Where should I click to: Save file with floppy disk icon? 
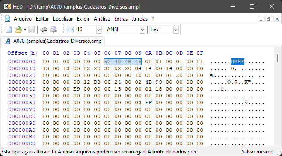tap(31, 29)
